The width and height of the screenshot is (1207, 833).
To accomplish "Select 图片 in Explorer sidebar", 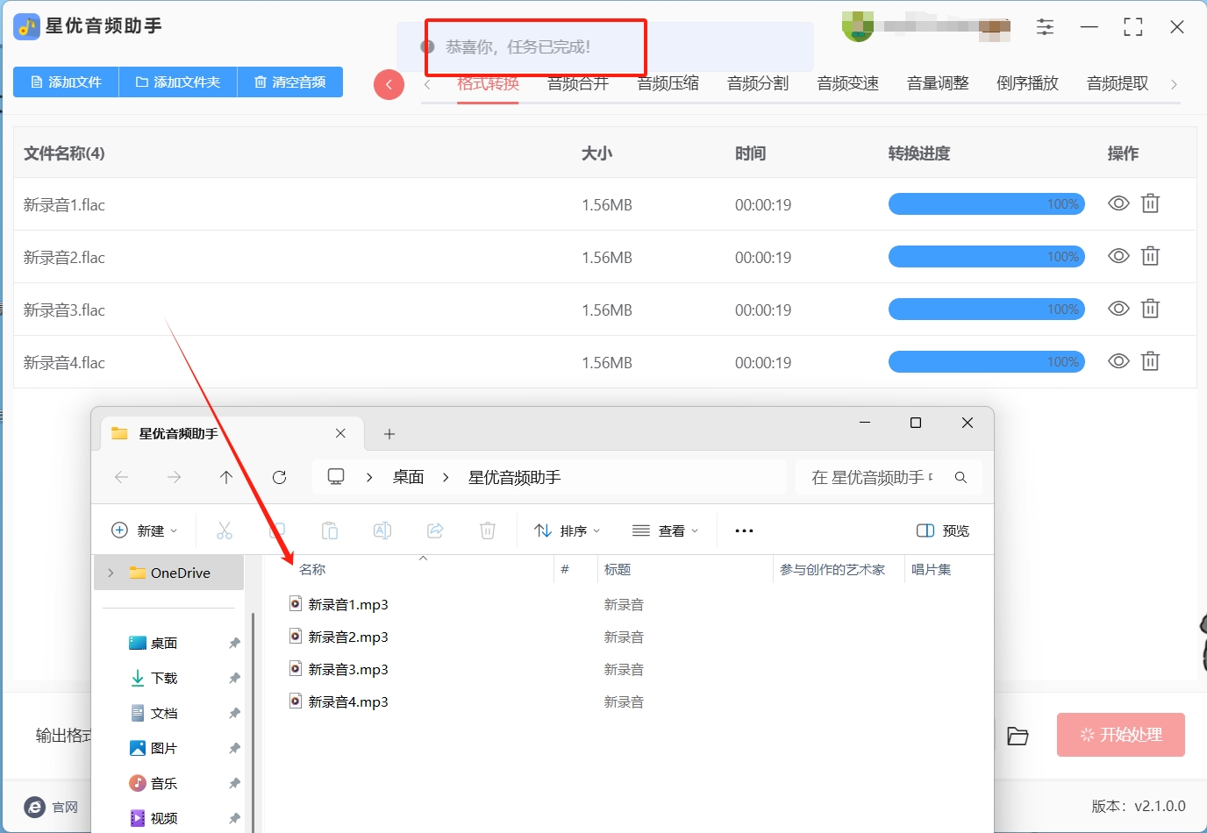I will tap(163, 748).
